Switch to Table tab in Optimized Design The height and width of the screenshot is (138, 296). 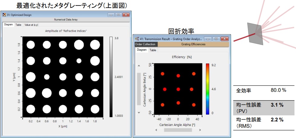coord(18,25)
